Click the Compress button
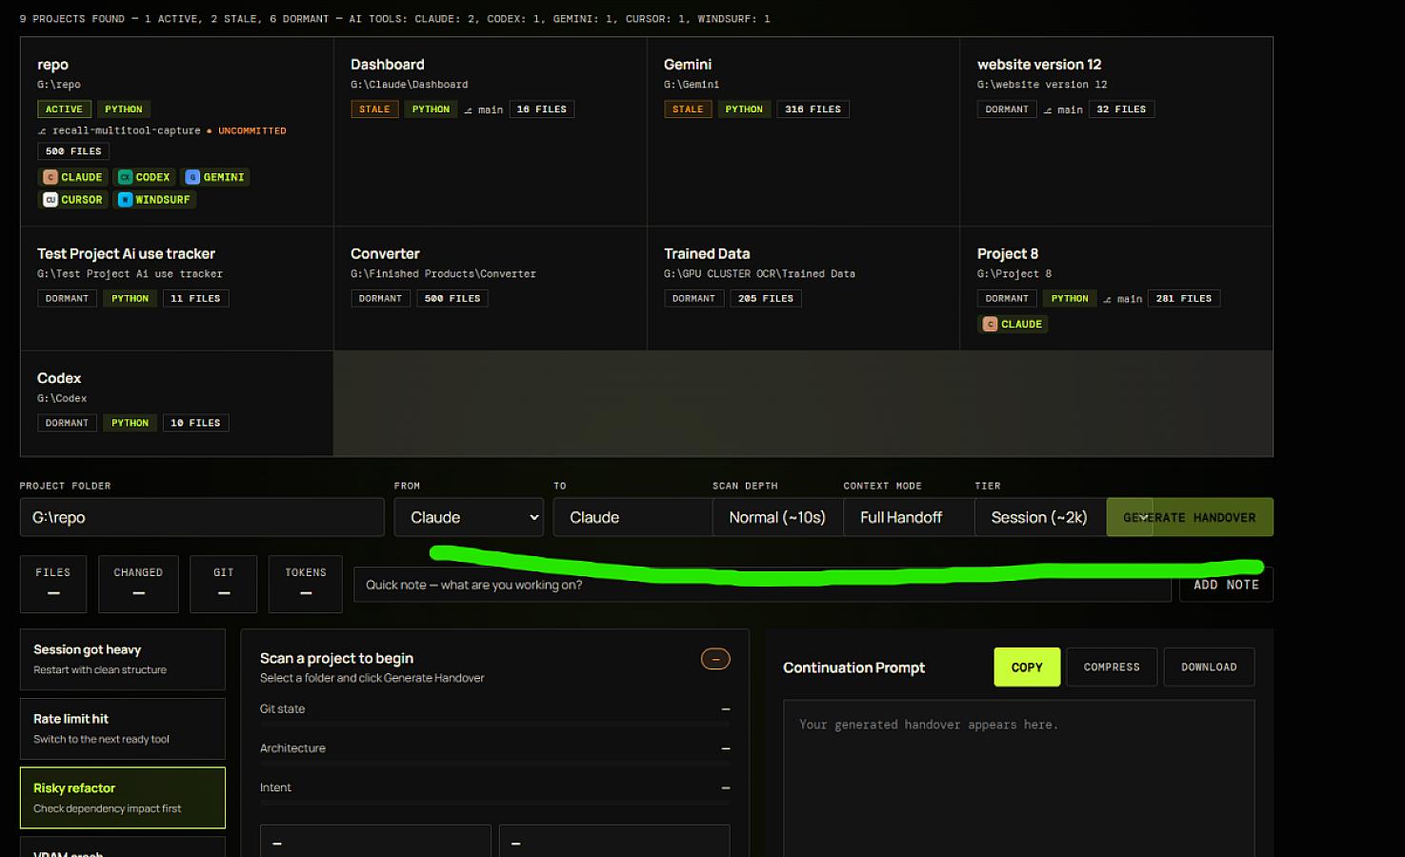 pyautogui.click(x=1112, y=668)
